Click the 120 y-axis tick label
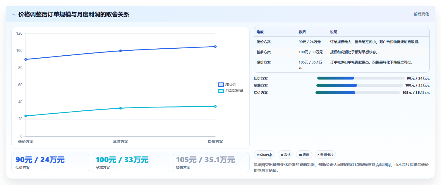 19,34
